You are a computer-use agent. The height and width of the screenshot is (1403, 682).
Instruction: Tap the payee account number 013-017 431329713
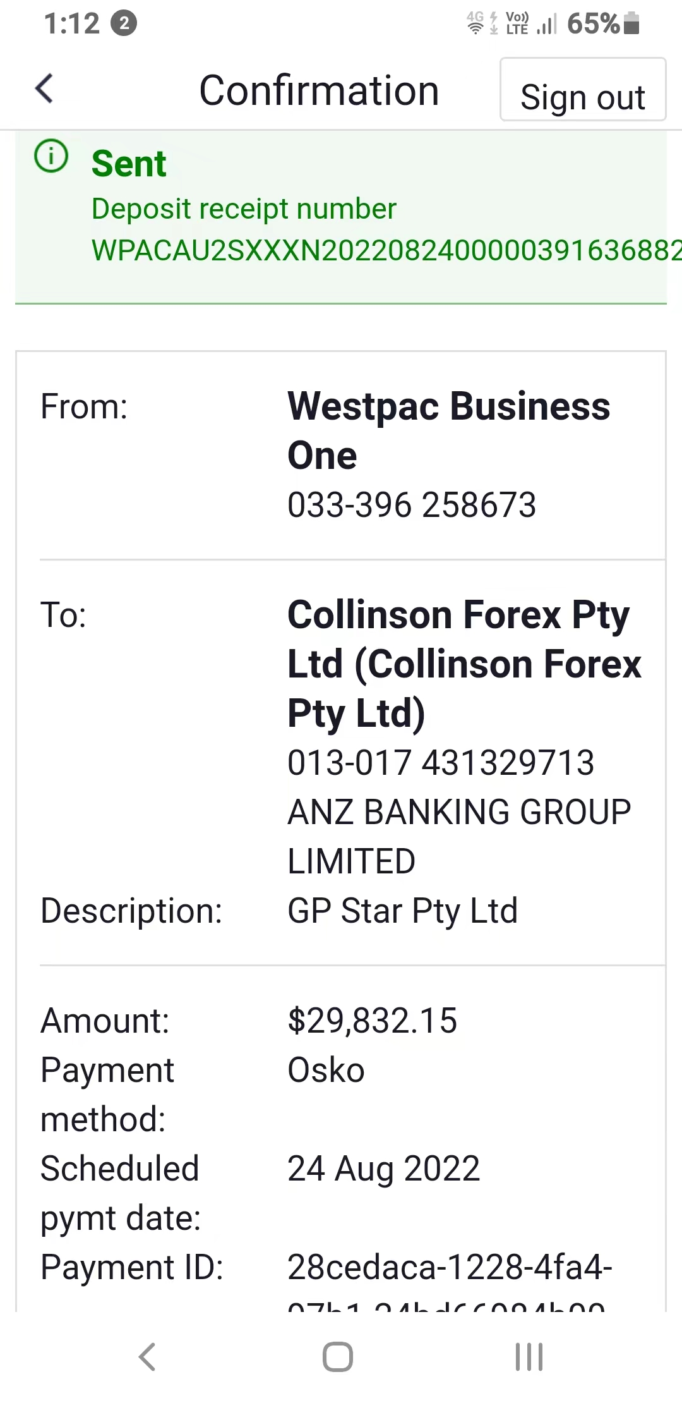click(441, 762)
